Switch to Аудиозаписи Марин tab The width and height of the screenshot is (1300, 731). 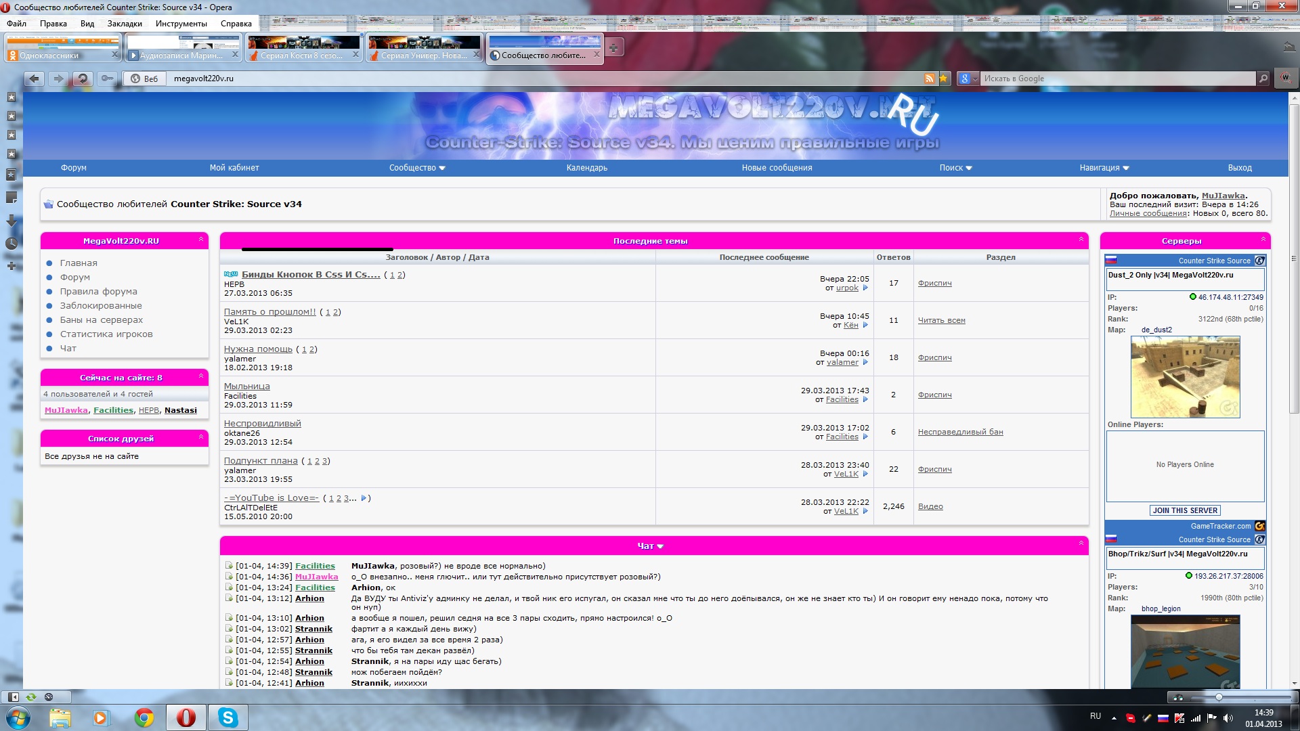(183, 48)
